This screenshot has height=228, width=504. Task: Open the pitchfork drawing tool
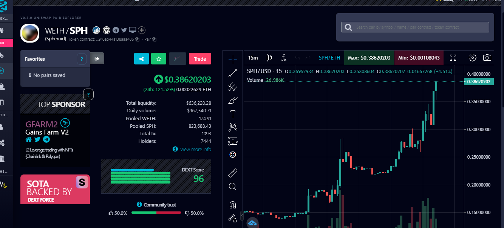[x=233, y=87]
